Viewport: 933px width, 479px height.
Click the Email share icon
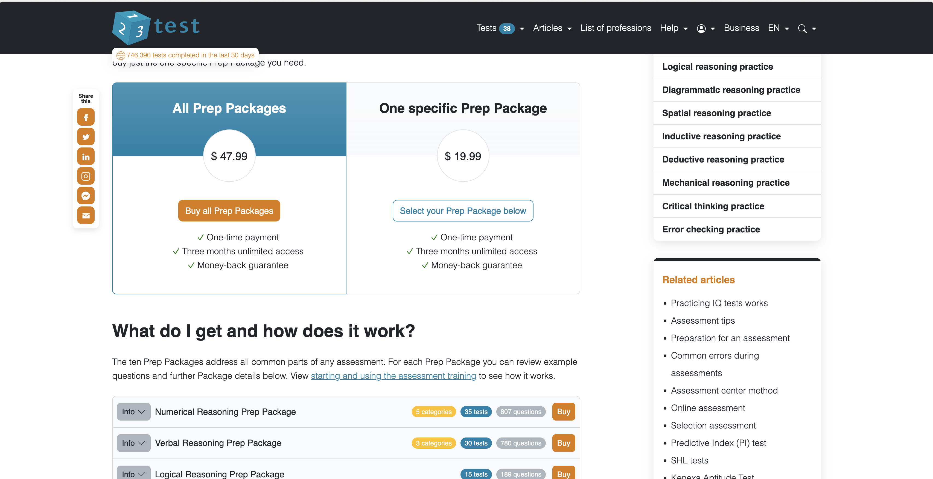coord(86,216)
